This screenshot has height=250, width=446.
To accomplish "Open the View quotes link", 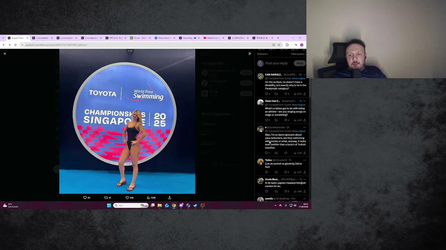I will pyautogui.click(x=298, y=54).
